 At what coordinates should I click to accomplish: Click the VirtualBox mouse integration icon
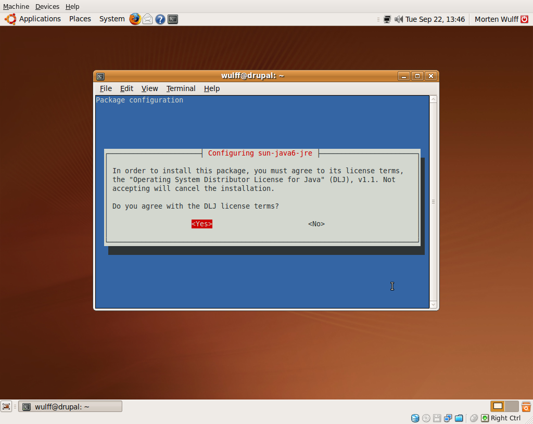pos(474,418)
